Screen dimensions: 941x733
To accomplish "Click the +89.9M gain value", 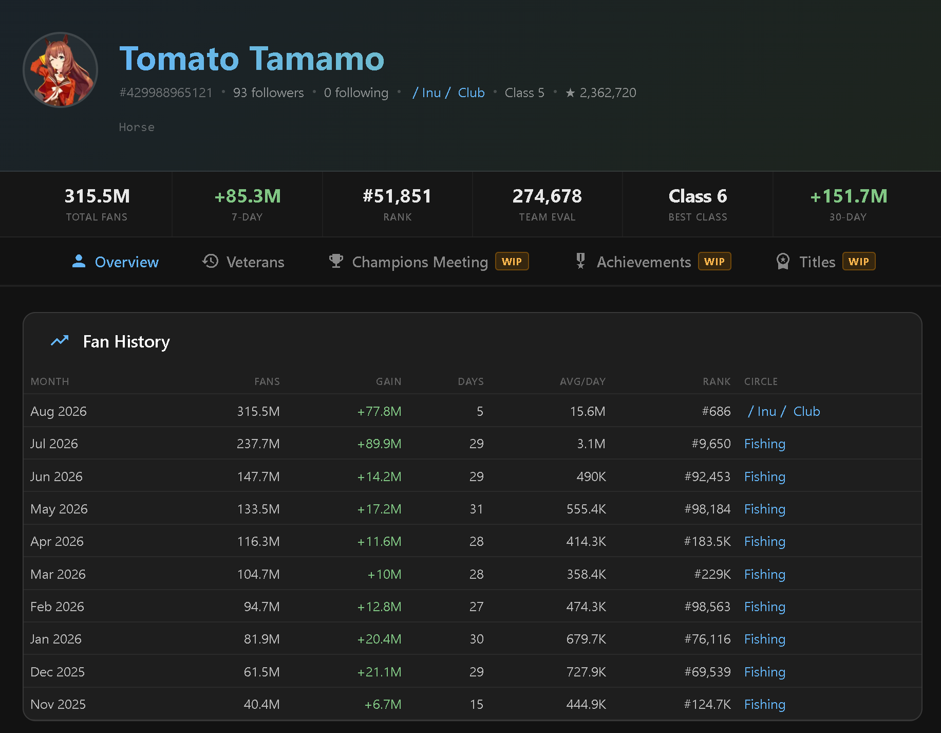I will click(x=380, y=444).
